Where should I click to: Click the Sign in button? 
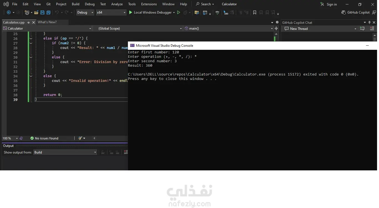[x=329, y=4]
